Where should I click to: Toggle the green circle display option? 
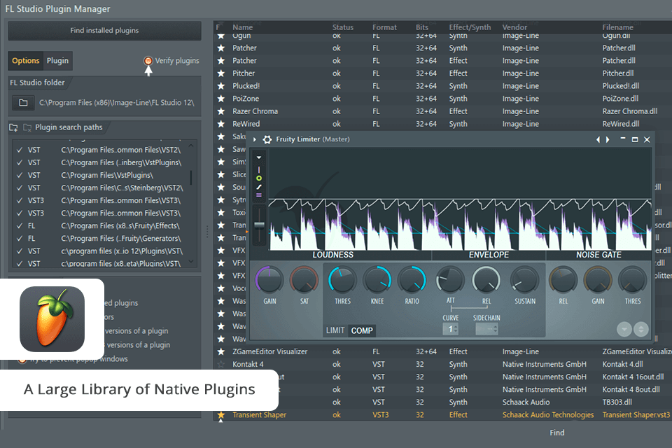pyautogui.click(x=259, y=178)
